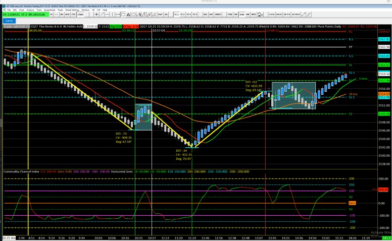The width and height of the screenshot is (392, 241).
Task: Select the Larry chartbook tab
Action: coord(9,21)
